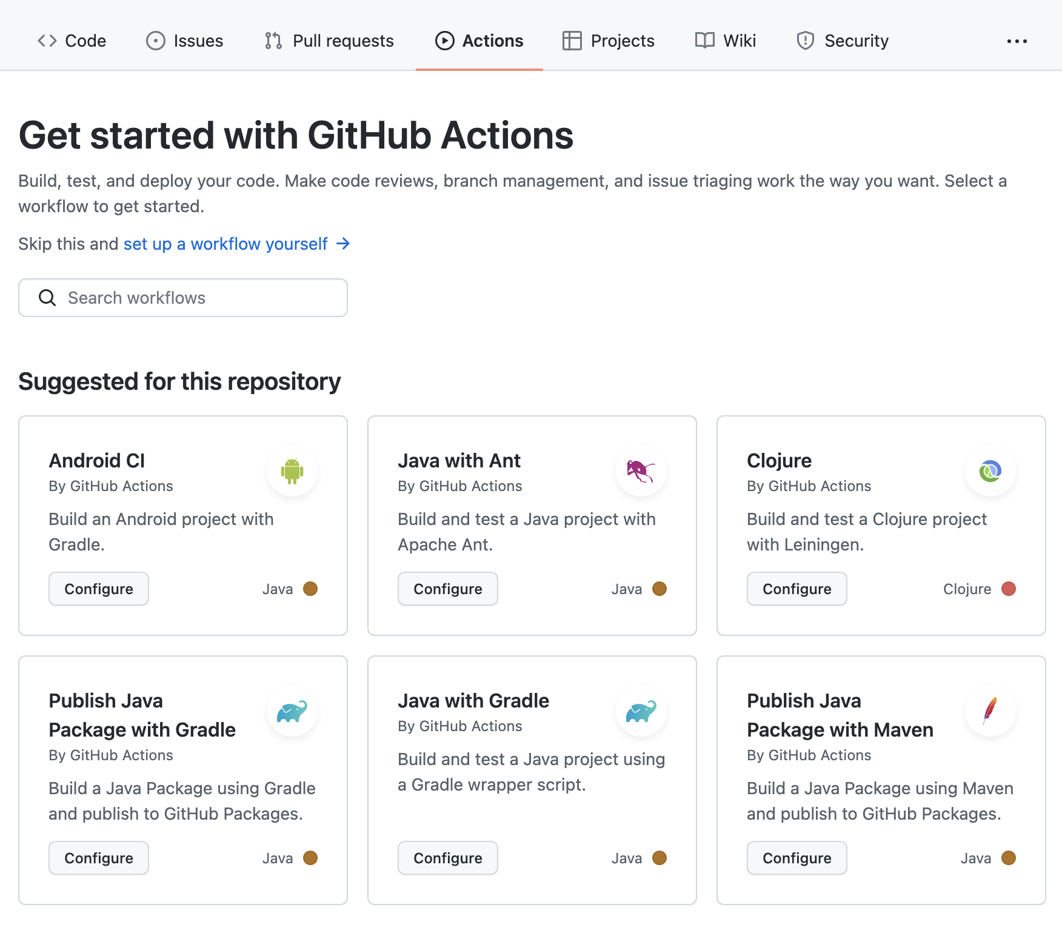The image size is (1062, 930).
Task: Select the Clojure logo icon
Action: (x=990, y=471)
